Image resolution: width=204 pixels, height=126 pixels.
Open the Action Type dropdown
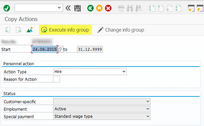90,72
